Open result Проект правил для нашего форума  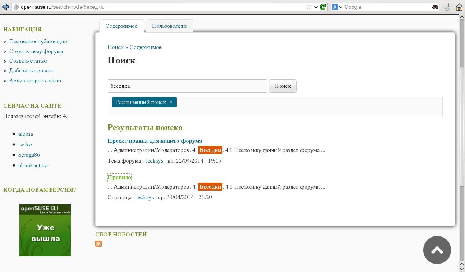[x=155, y=141]
